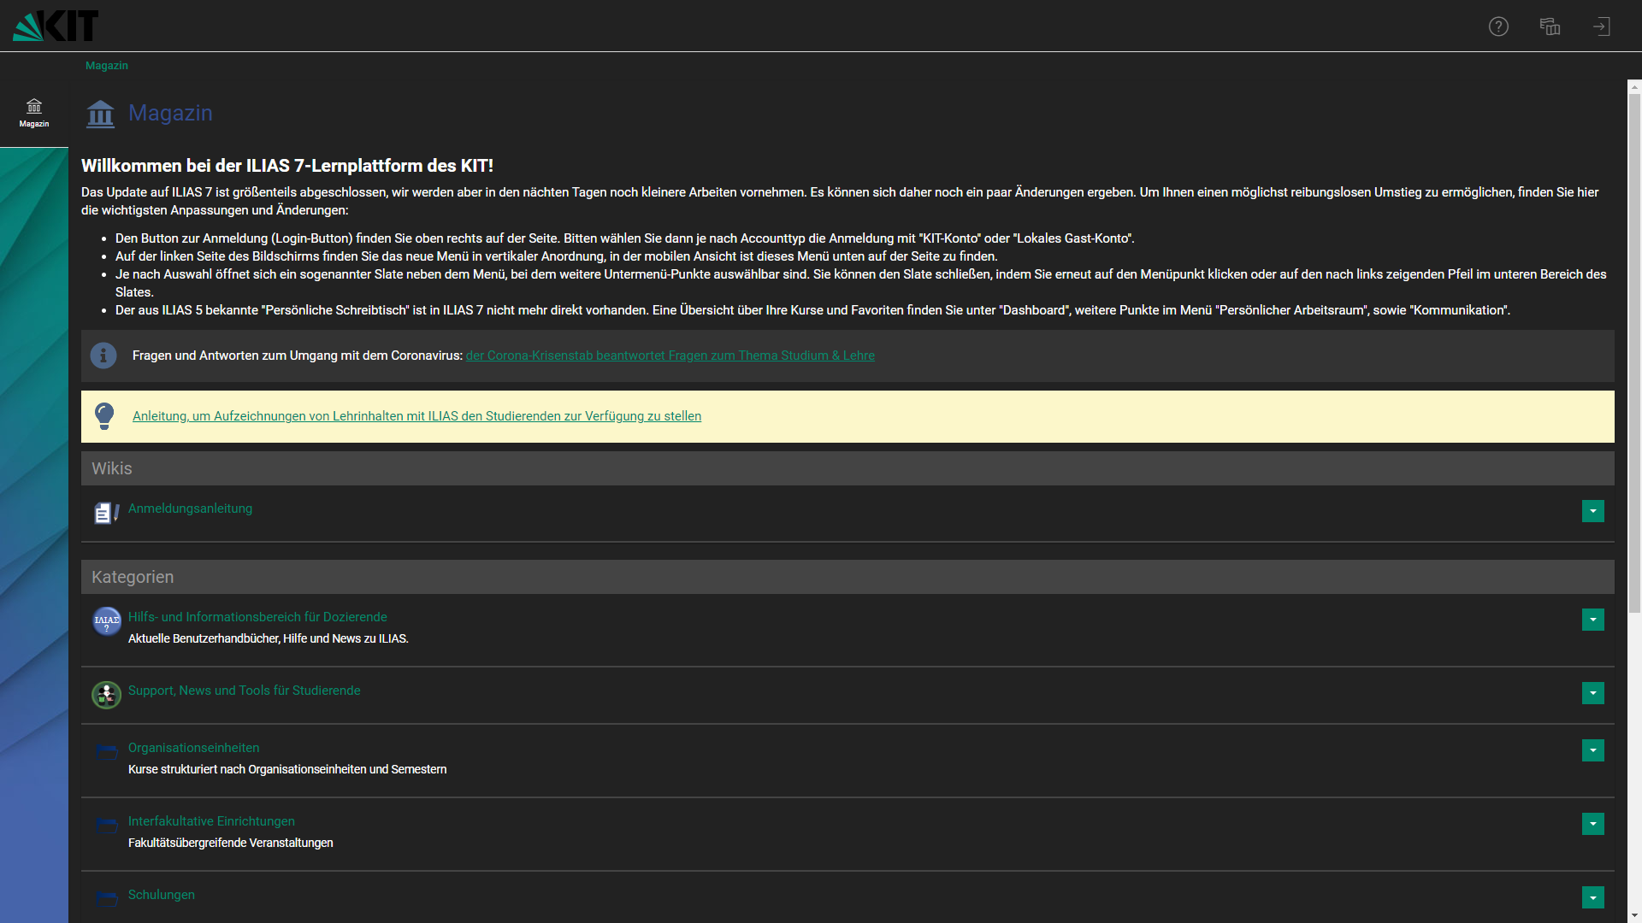Select Magazin in the left sidebar
The height and width of the screenshot is (923, 1642).
[34, 112]
